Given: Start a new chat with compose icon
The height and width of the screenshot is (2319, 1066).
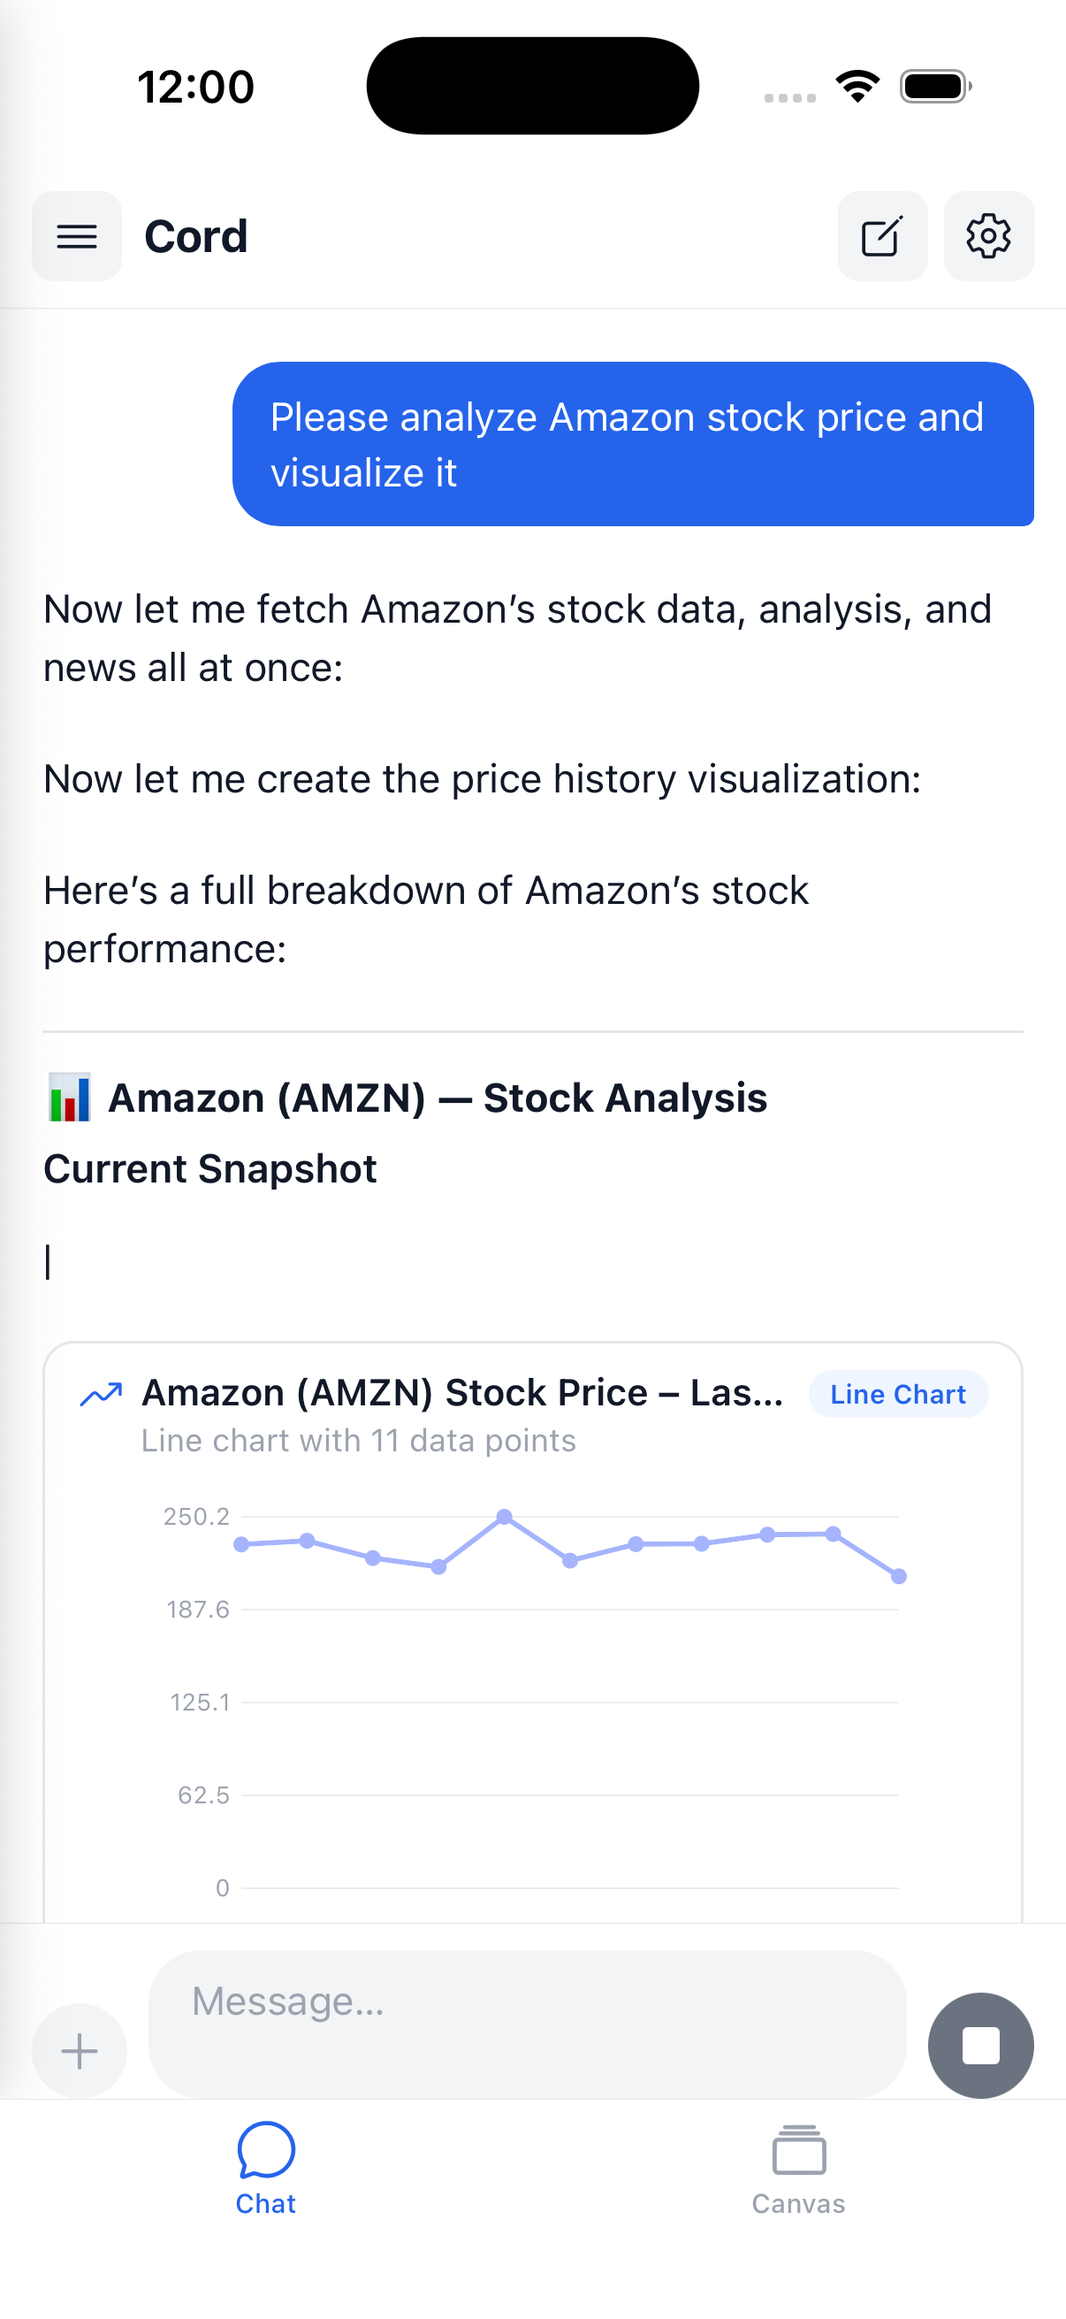Looking at the screenshot, I should click(881, 236).
